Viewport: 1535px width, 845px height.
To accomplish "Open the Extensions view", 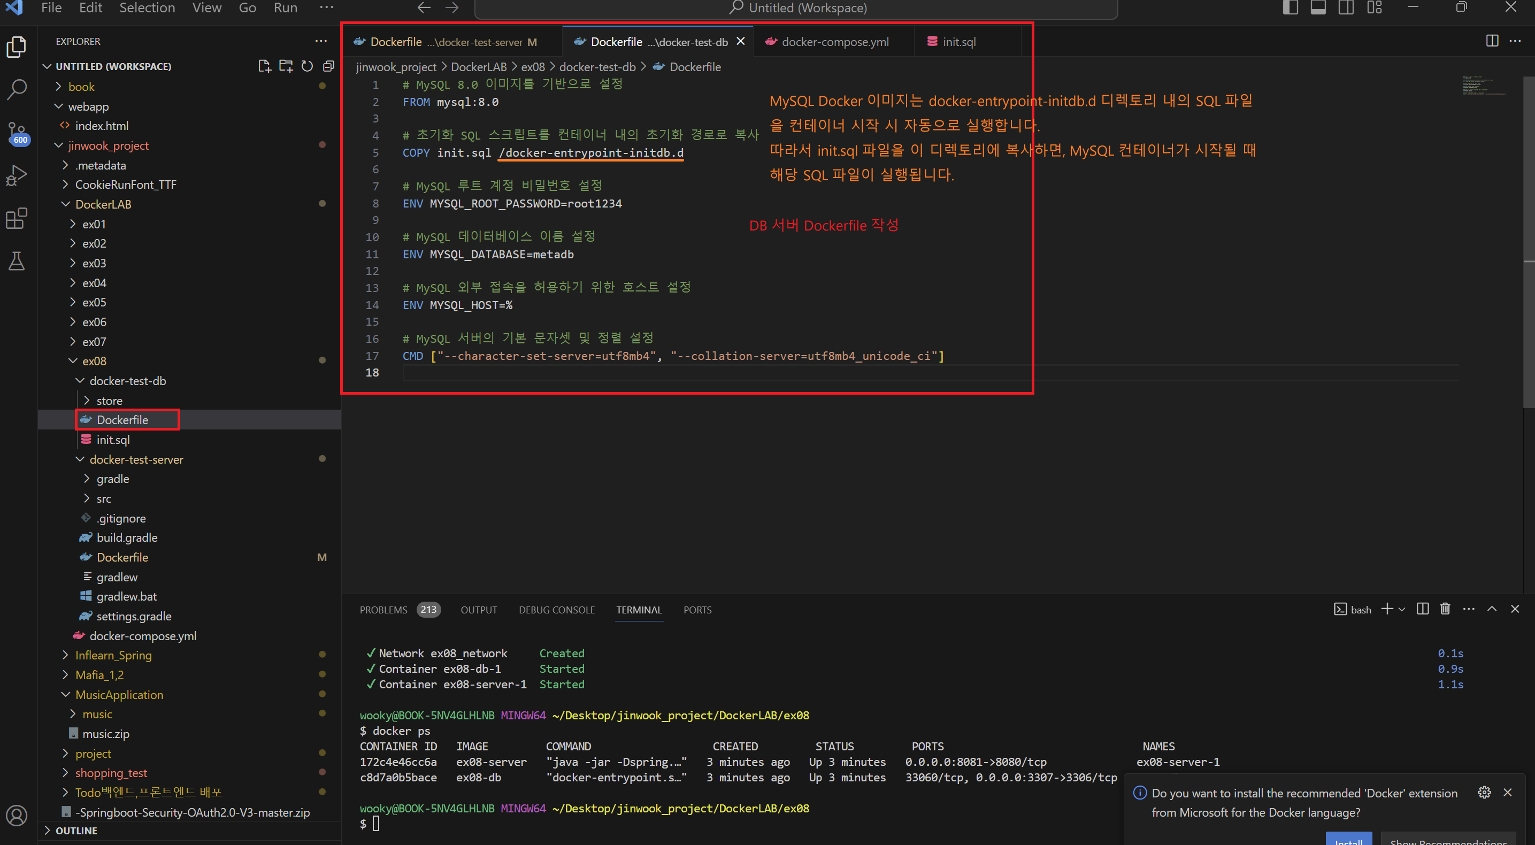I will pyautogui.click(x=17, y=218).
